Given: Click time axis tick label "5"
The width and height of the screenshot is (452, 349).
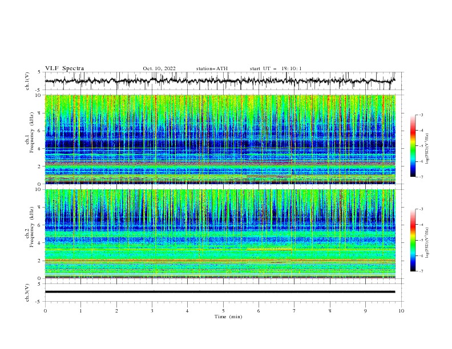Looking at the screenshot, I should [223, 311].
